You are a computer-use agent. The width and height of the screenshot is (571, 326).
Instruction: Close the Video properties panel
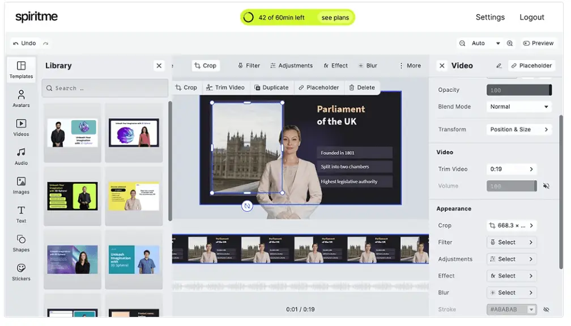coord(442,66)
